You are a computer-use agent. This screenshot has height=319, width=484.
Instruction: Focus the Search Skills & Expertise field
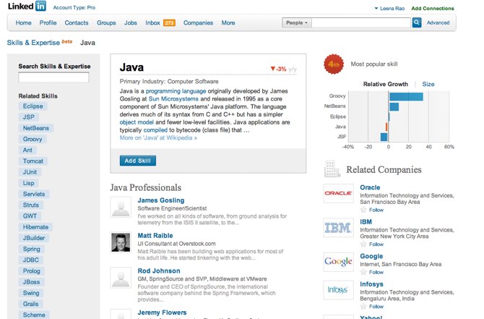click(x=53, y=77)
